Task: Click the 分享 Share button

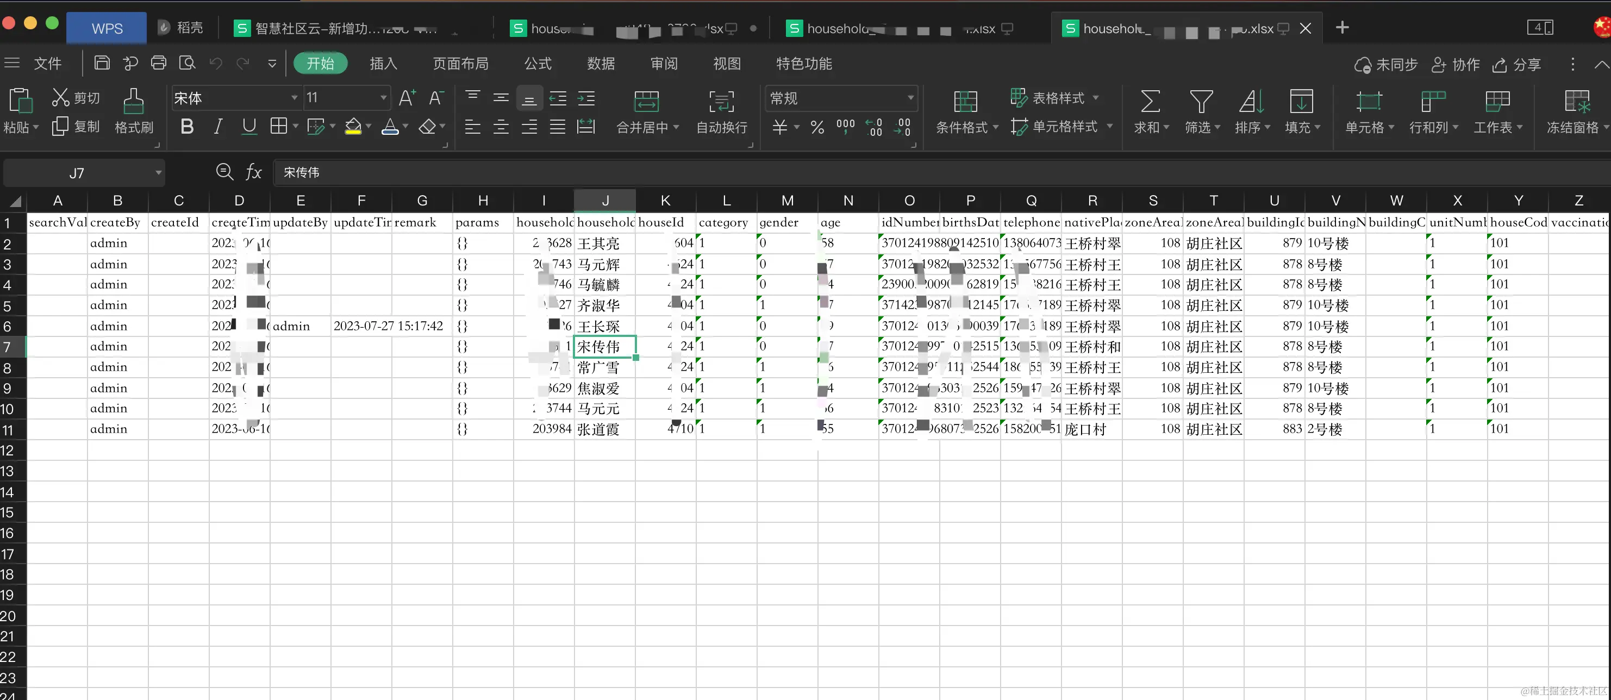Action: 1516,65
